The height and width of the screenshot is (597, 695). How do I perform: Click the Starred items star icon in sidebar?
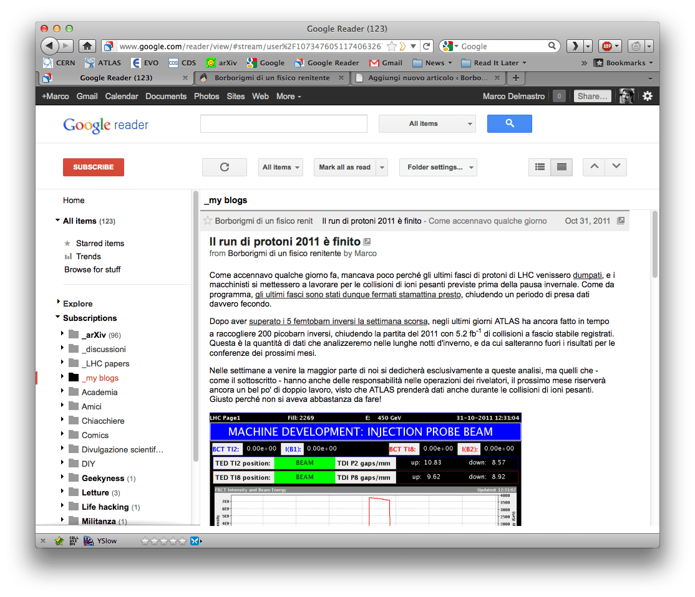[x=67, y=243]
